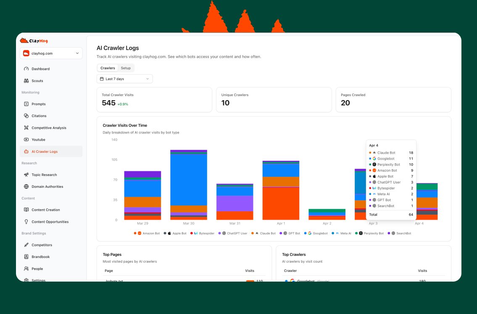Viewport: 477px width, 314px height.
Task: Switch to the Setup tab
Action: [x=126, y=68]
